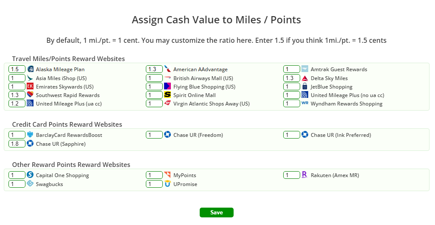Click the Capital One Shopping icon
This screenshot has width=435, height=225.
30,175
